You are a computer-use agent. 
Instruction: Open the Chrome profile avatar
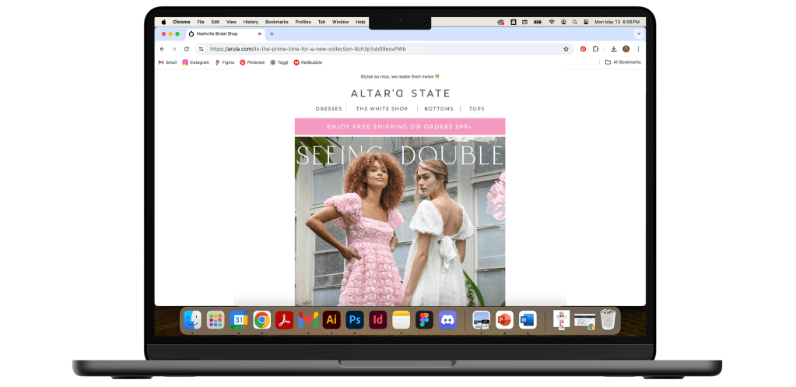(x=626, y=49)
